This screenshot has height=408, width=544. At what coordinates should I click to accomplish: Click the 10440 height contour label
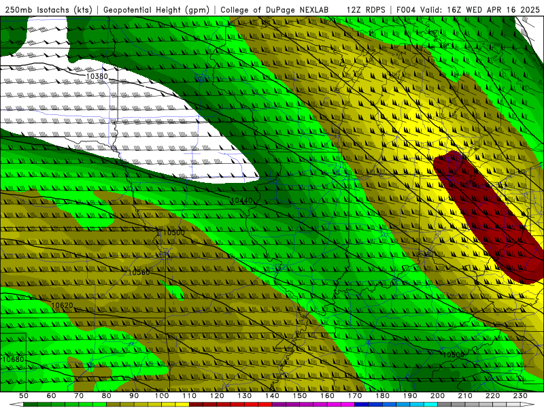click(241, 200)
